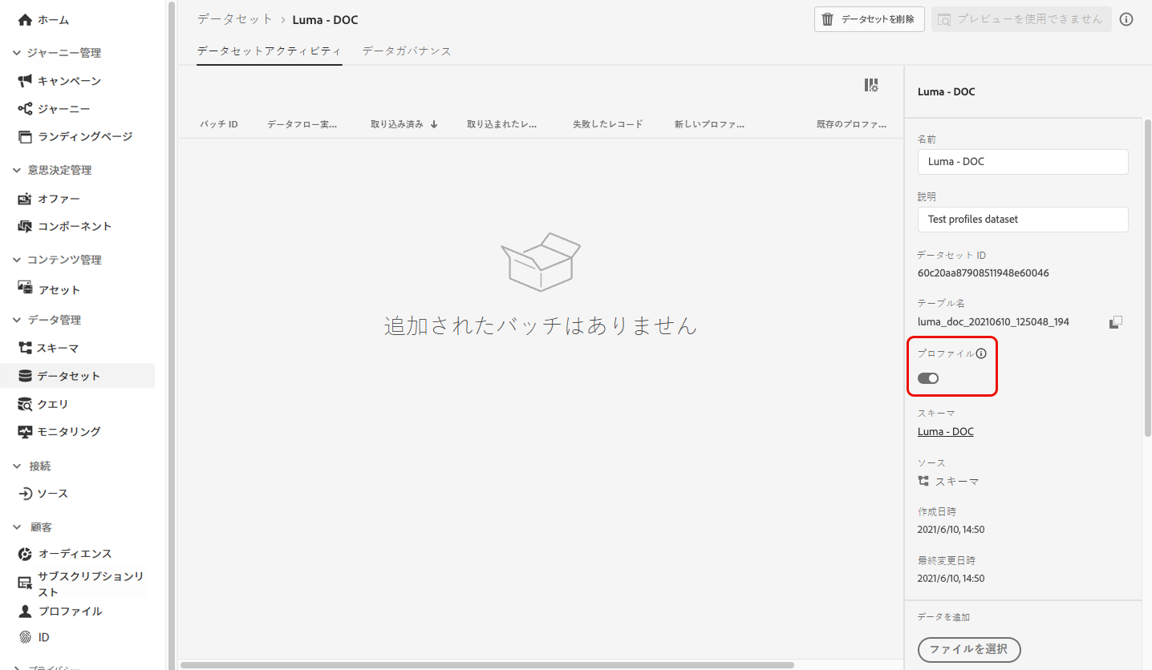1152x670 pixels.
Task: Switch to データセットアクティビティ tab
Action: coord(270,50)
